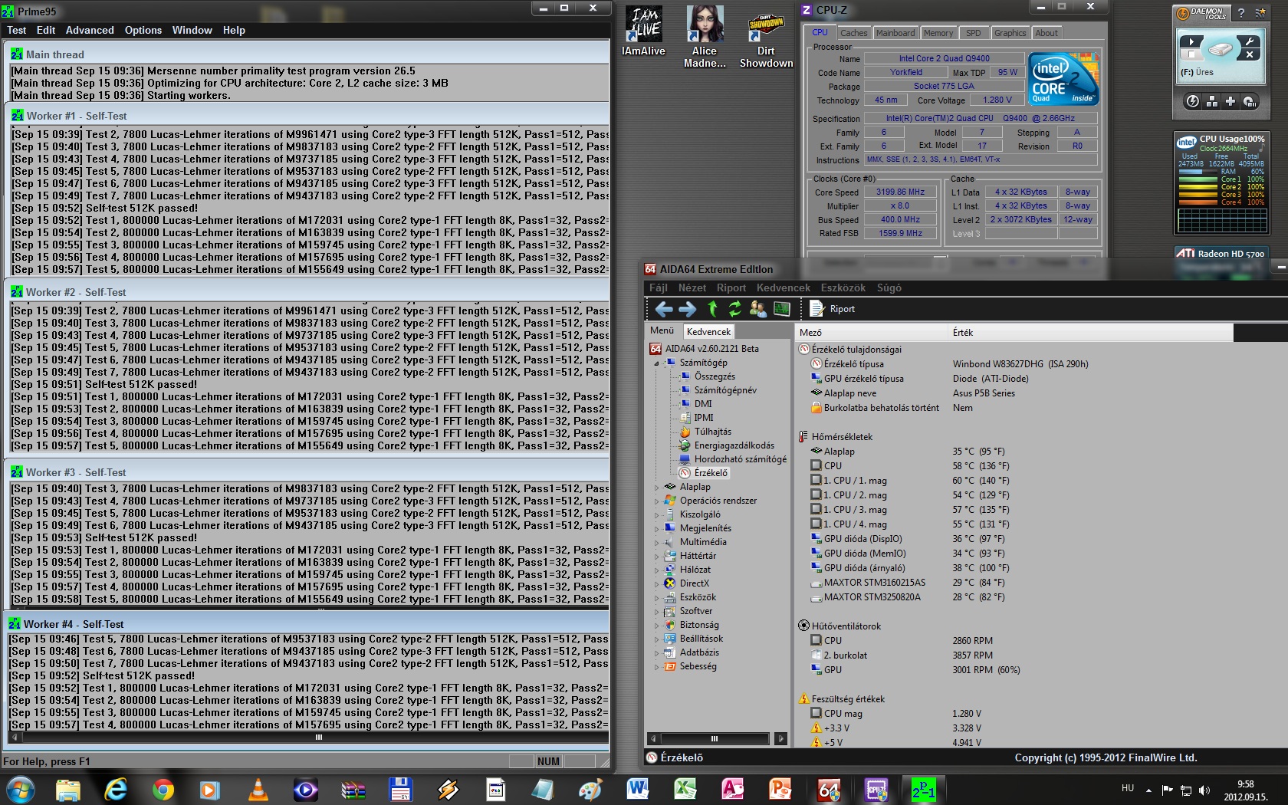Expand the Multimédia tree node
This screenshot has width=1288, height=805.
click(x=656, y=542)
